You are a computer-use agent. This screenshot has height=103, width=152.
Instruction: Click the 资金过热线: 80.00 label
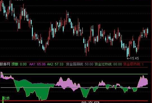108,64
